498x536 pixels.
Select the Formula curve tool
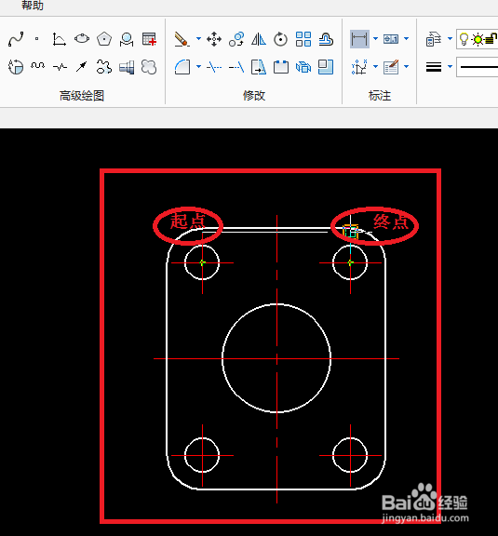tap(59, 39)
